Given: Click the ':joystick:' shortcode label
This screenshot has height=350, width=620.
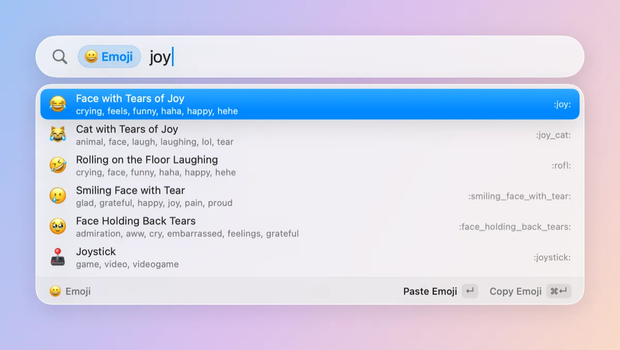Looking at the screenshot, I should (x=552, y=257).
